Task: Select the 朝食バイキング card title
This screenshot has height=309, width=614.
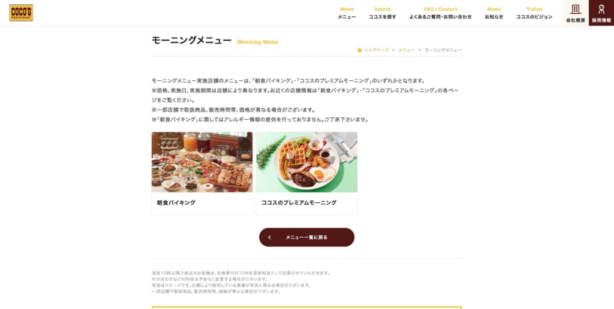Action: click(176, 203)
